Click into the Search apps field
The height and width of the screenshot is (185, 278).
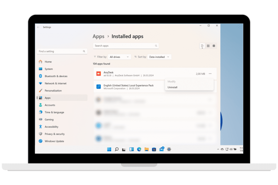point(126,46)
